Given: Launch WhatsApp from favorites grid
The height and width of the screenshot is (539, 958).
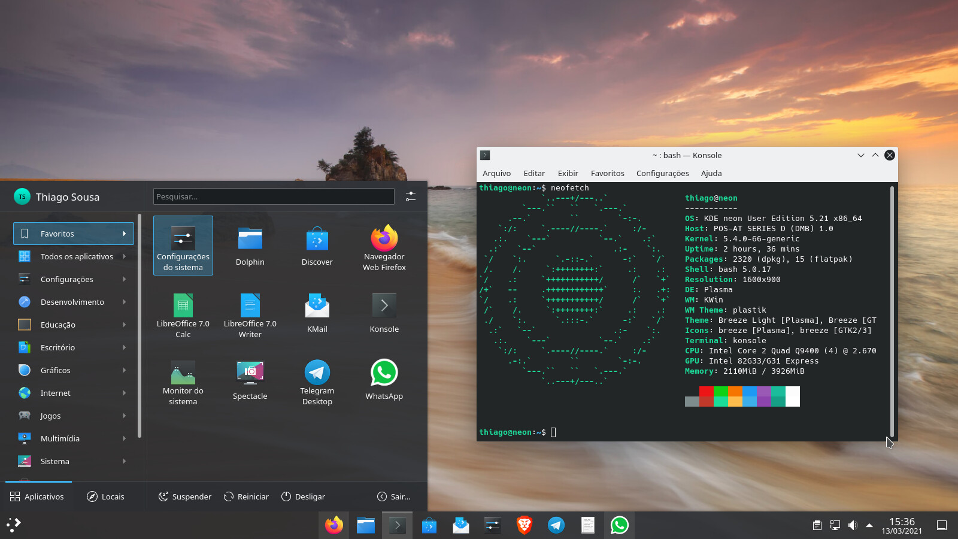Looking at the screenshot, I should coord(384,380).
